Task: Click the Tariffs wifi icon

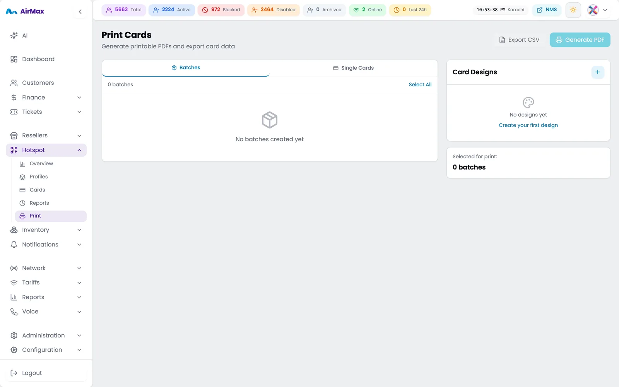Action: 14,283
